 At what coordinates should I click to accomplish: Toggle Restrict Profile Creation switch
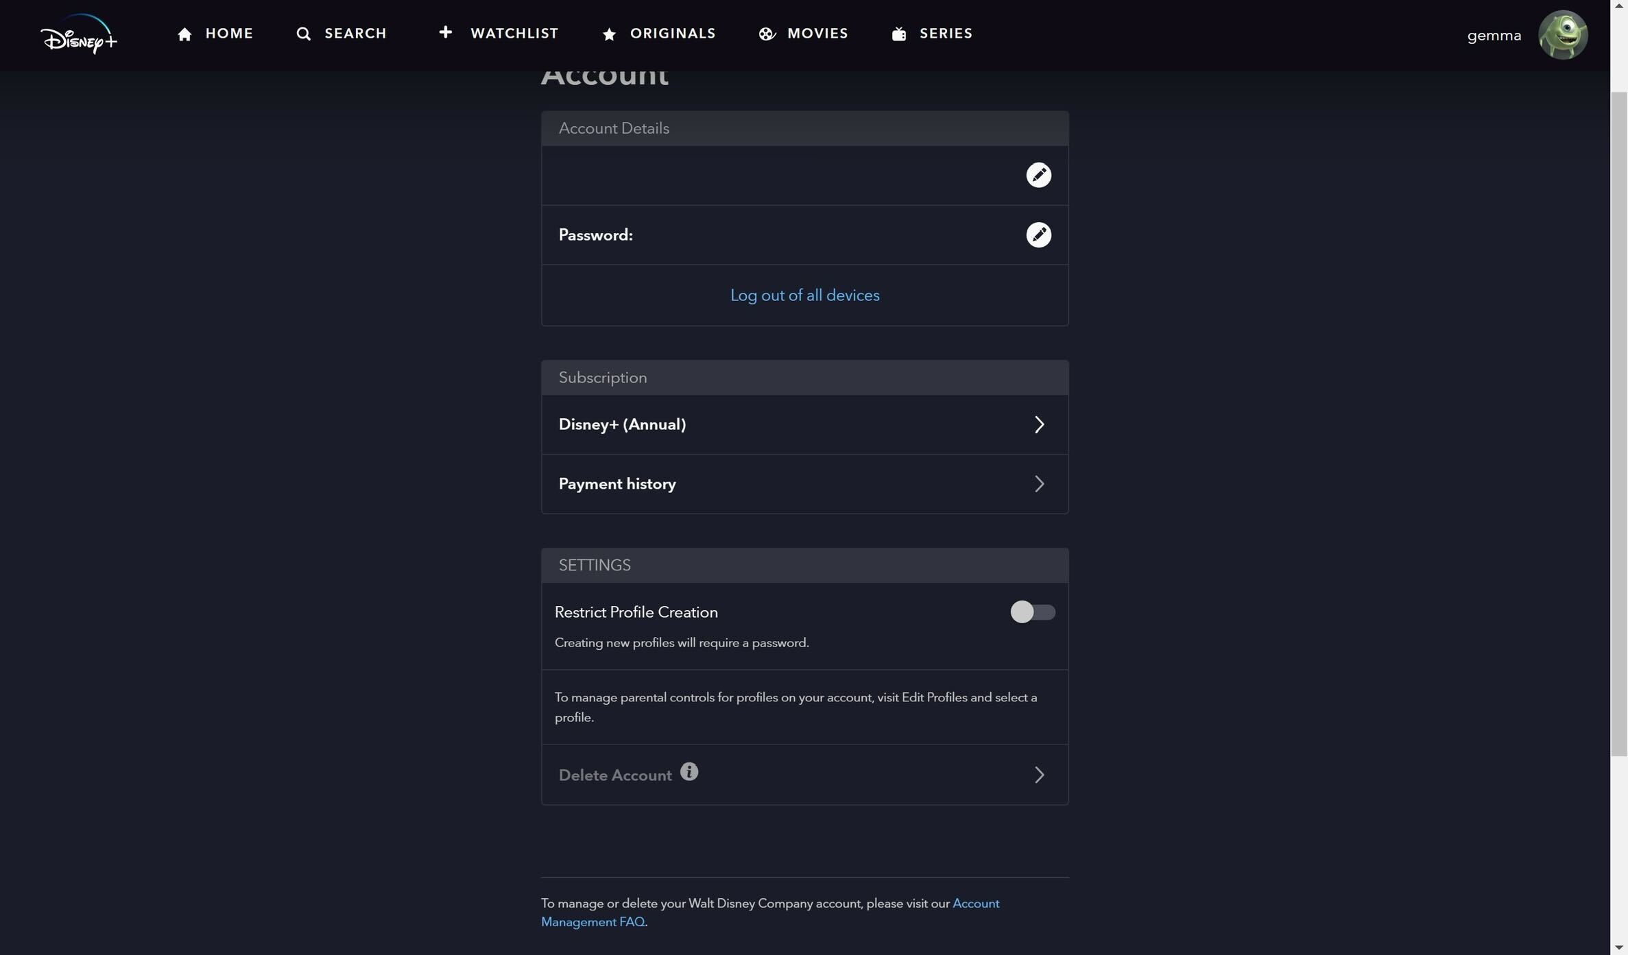[1032, 612]
